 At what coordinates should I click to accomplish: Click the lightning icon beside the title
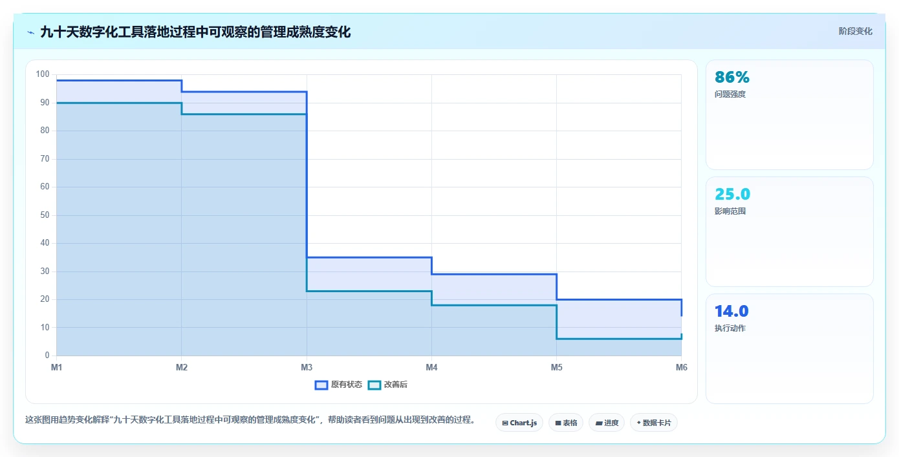[30, 32]
